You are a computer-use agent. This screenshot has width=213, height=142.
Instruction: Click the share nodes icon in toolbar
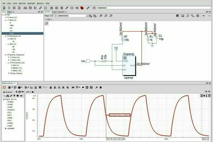pyautogui.click(x=77, y=8)
